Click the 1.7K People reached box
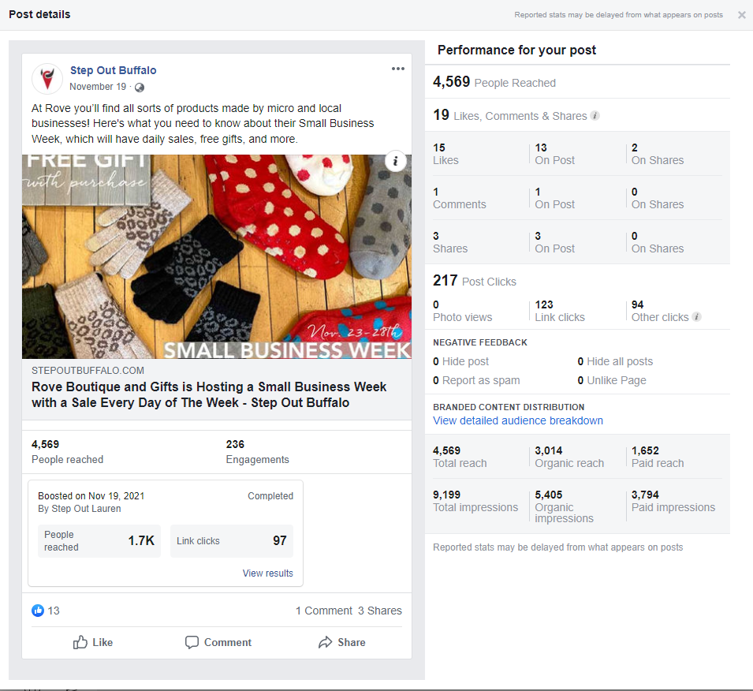 click(x=99, y=541)
